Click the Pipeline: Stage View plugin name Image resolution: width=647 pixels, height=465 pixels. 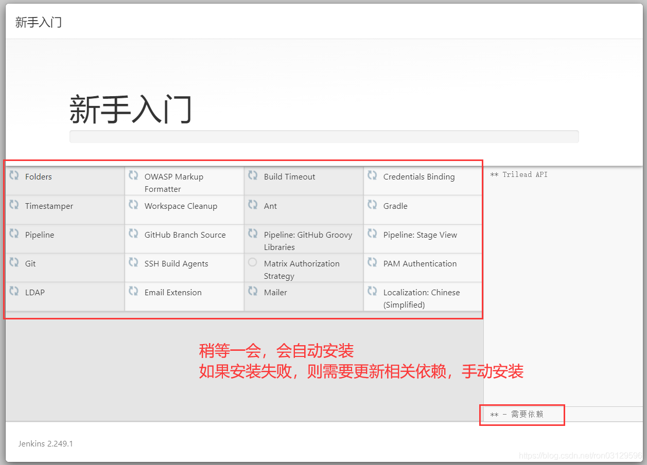point(420,235)
